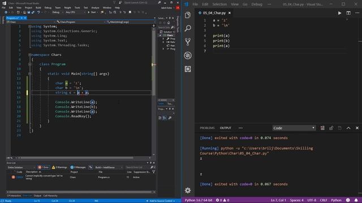This screenshot has width=362, height=203.
Task: Toggle the 0 Warnings filter
Action: 59,167
